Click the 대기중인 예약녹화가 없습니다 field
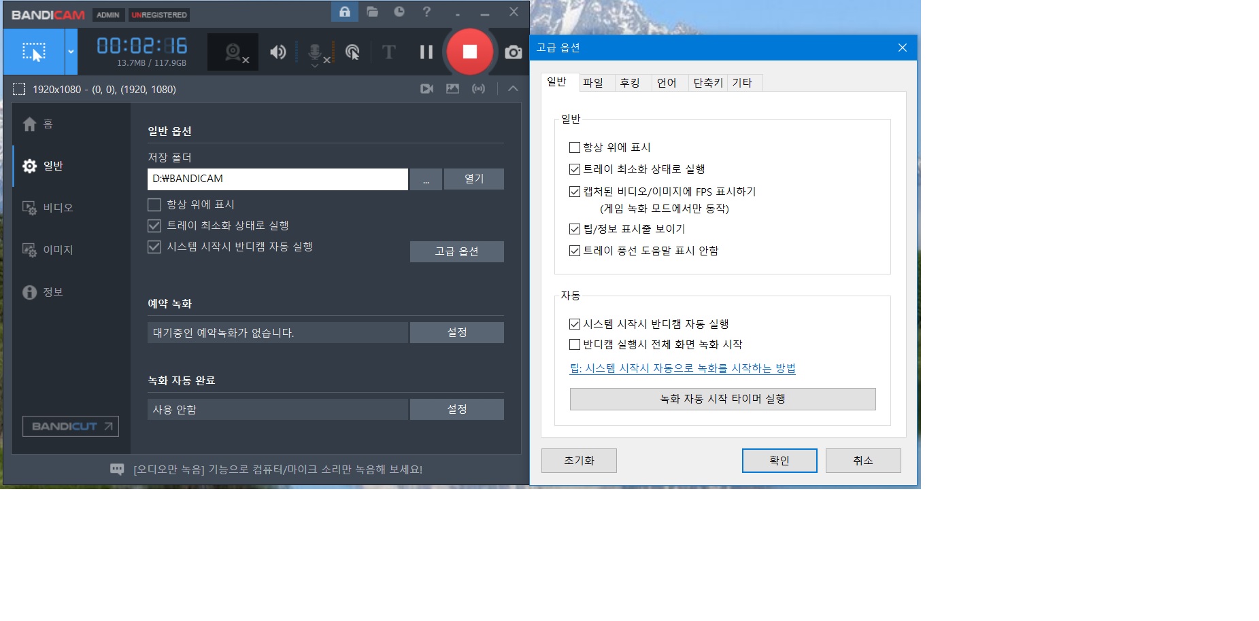Image resolution: width=1259 pixels, height=621 pixels. [278, 332]
